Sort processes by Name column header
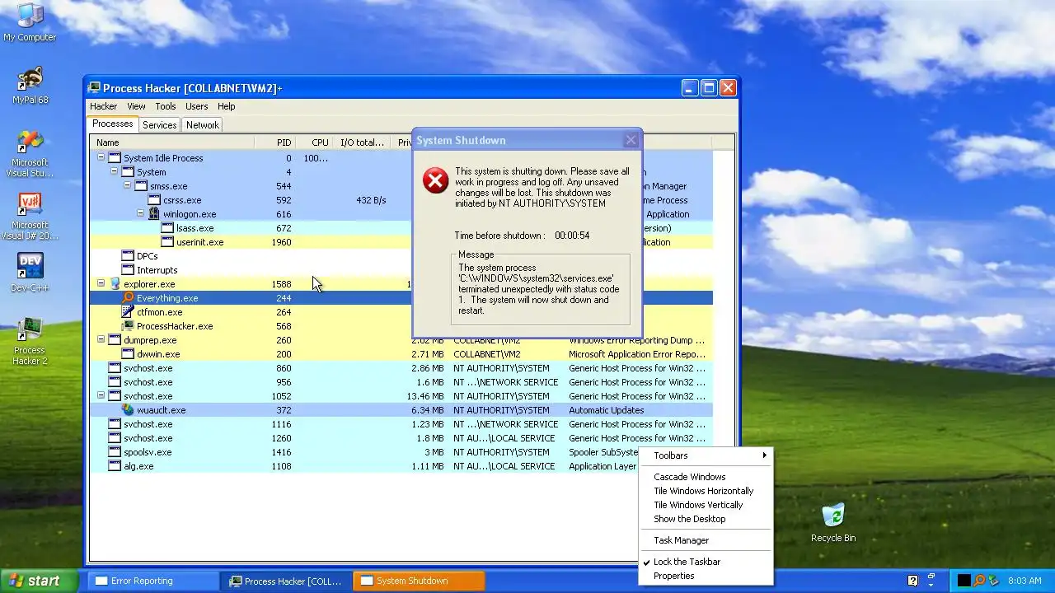The height and width of the screenshot is (593, 1055). pos(171,142)
